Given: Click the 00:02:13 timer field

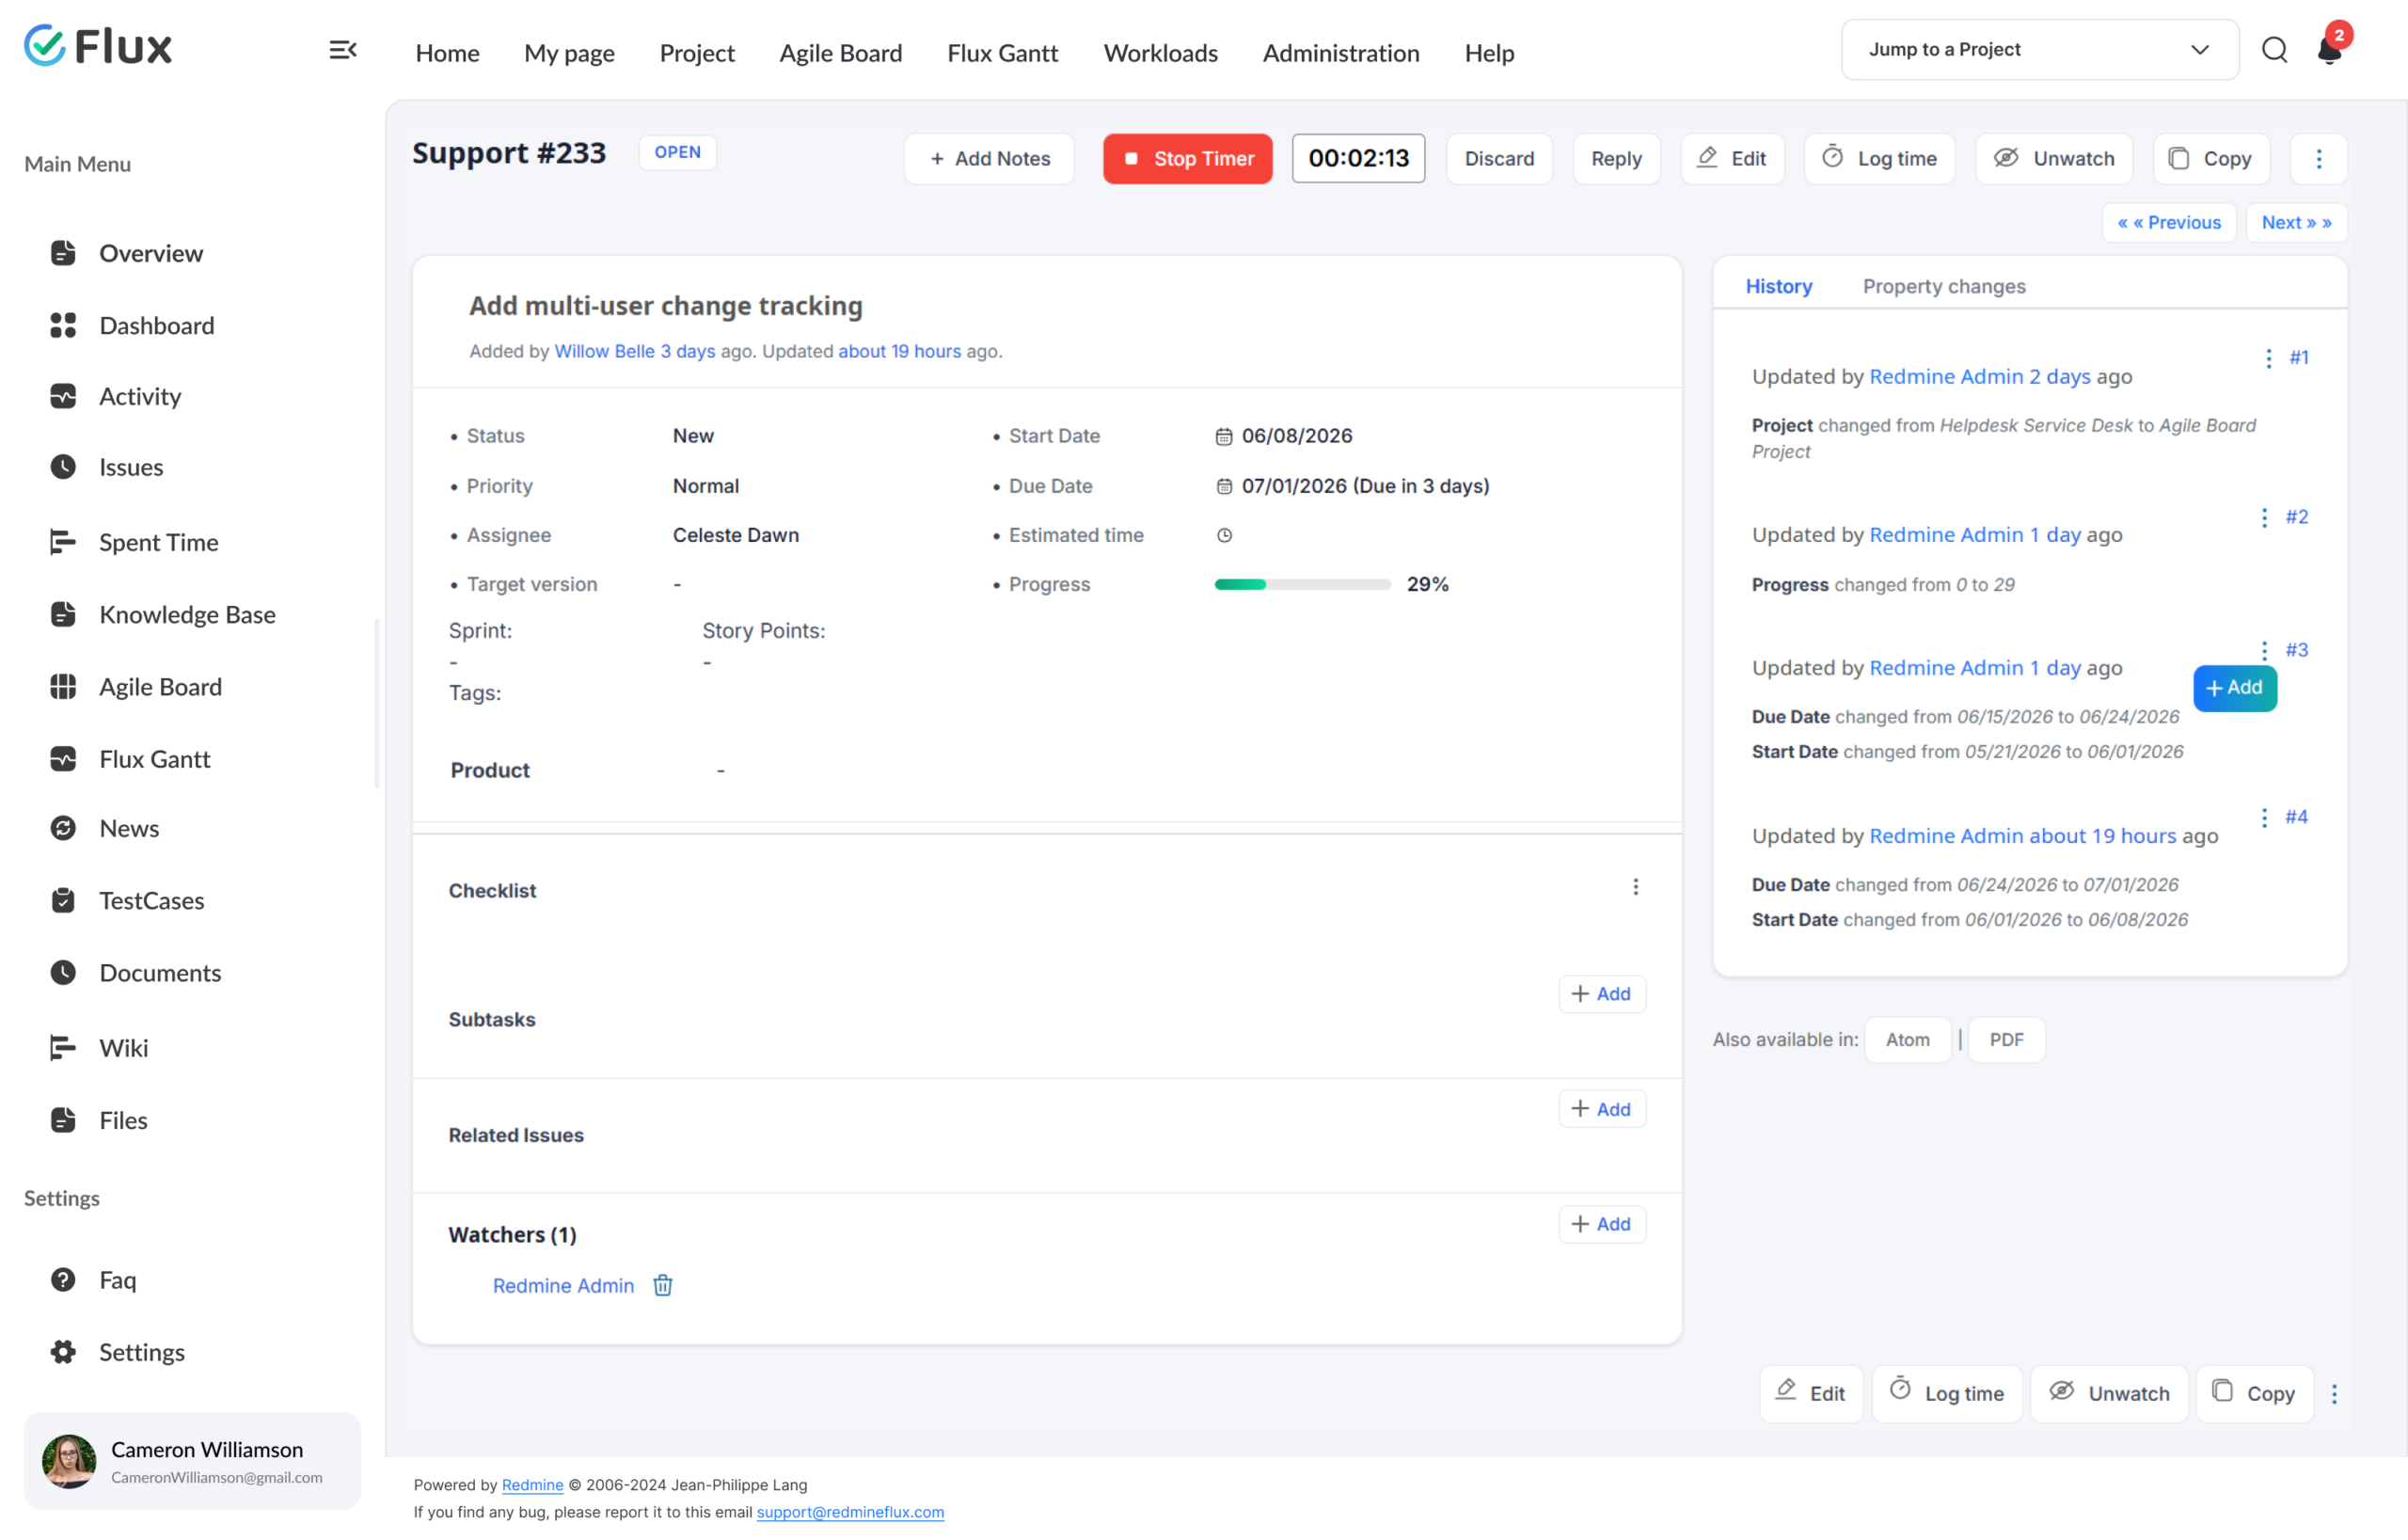Looking at the screenshot, I should click(1358, 158).
